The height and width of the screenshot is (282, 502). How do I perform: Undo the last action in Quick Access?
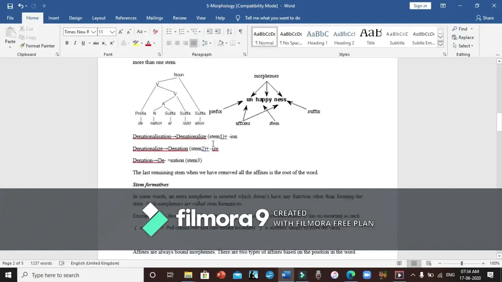point(20,6)
